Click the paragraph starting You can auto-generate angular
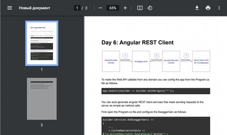 click(x=153, y=104)
